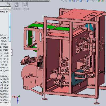Click the Edit Appearance color sphere icon

click(x=99, y=1)
